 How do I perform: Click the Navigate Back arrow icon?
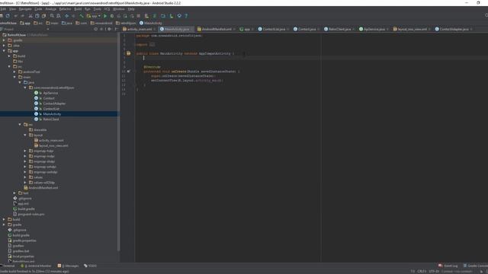(66, 16)
